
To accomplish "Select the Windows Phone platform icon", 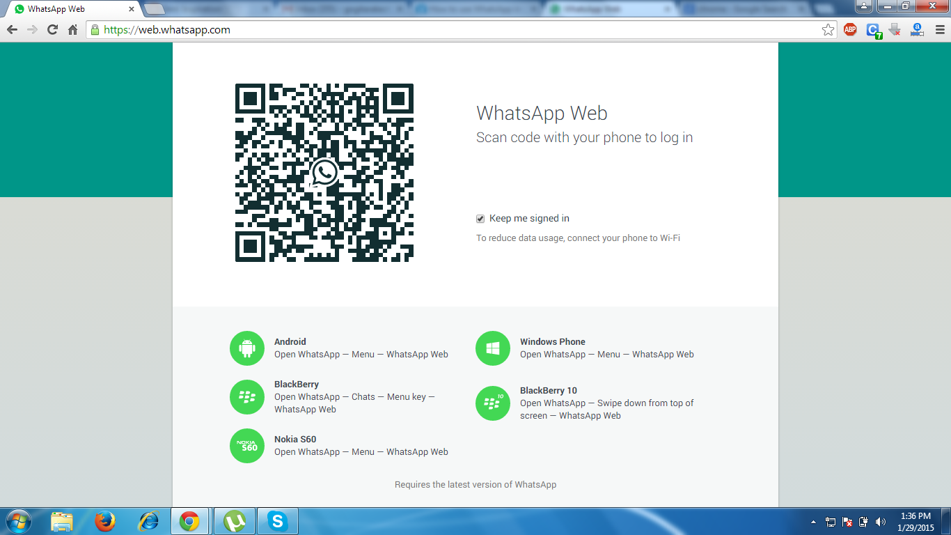I will point(493,348).
